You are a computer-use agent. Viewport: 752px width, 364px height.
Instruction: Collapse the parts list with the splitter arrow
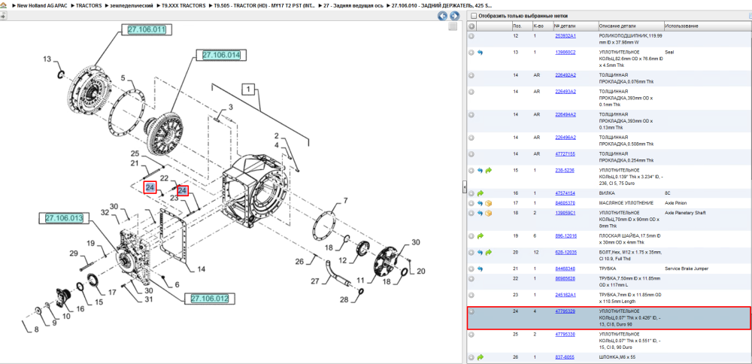tap(464, 187)
